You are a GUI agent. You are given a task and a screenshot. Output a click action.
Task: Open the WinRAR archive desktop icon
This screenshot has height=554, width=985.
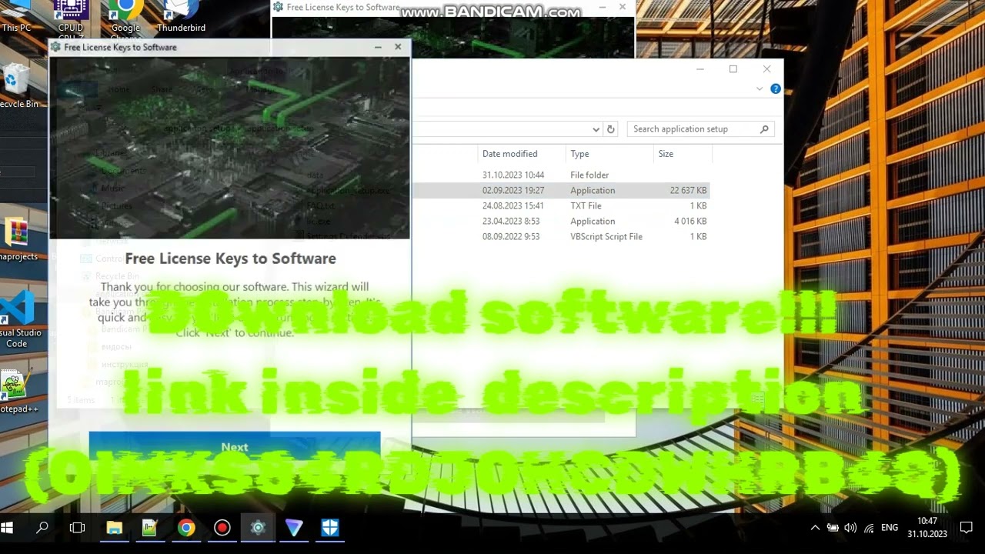[17, 239]
